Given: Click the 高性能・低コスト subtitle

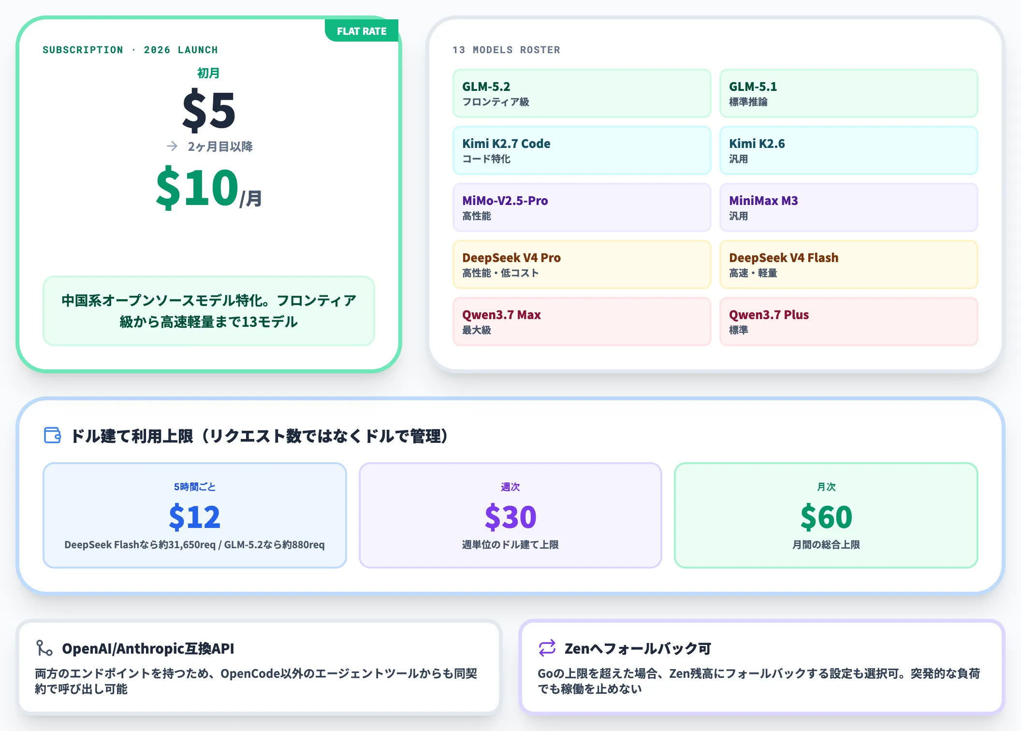Looking at the screenshot, I should click(x=500, y=273).
